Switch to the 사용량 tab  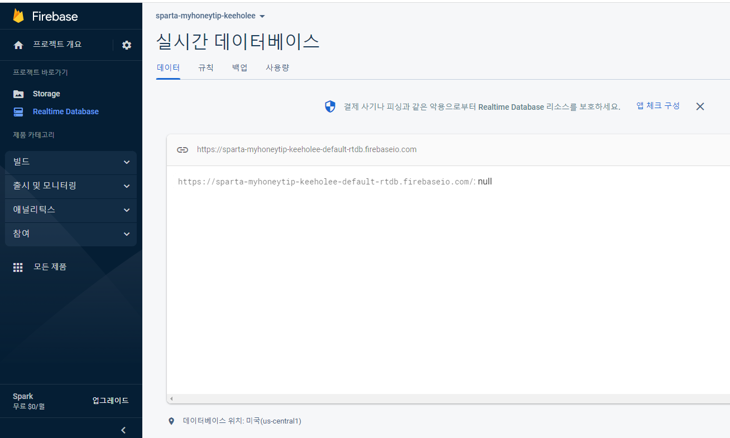pyautogui.click(x=277, y=68)
